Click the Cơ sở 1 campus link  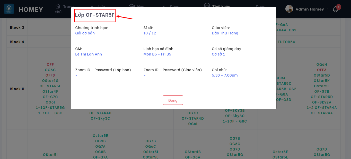(218, 54)
